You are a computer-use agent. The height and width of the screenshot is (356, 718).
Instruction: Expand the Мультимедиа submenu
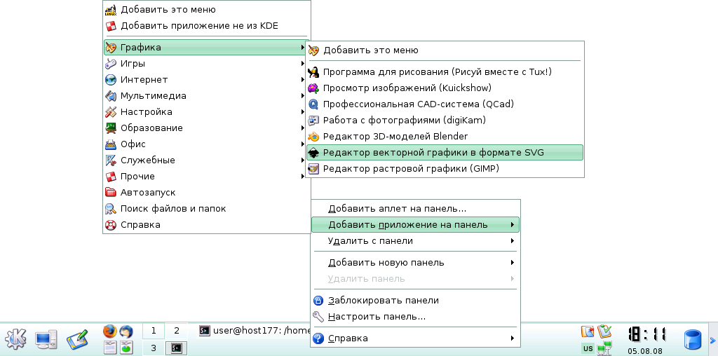tap(153, 95)
